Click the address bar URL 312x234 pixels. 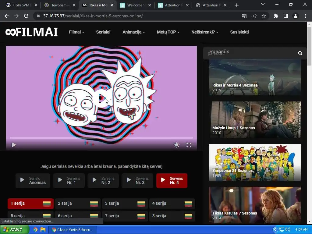pos(93,16)
